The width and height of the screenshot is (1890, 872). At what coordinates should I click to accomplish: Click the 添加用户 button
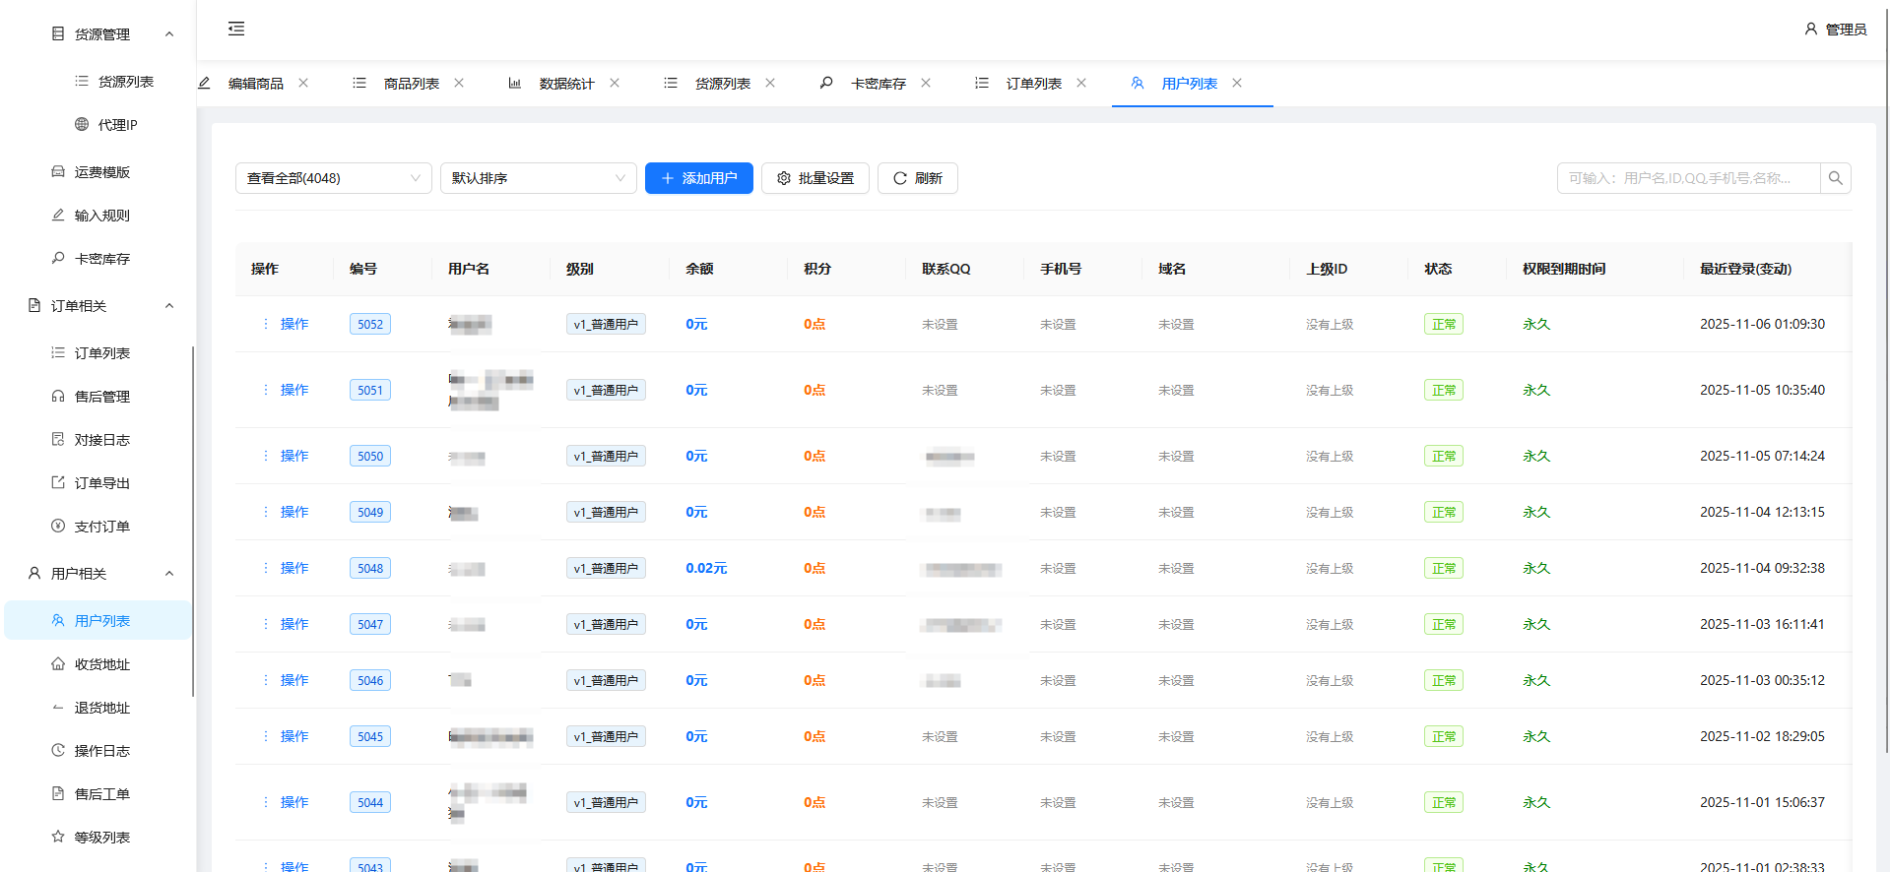point(698,178)
